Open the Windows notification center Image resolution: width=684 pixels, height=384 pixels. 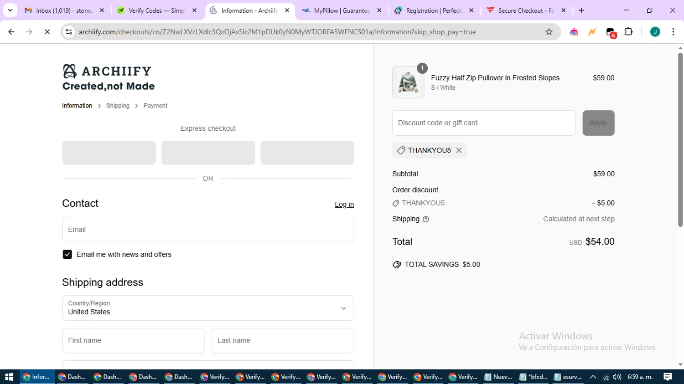pyautogui.click(x=668, y=377)
